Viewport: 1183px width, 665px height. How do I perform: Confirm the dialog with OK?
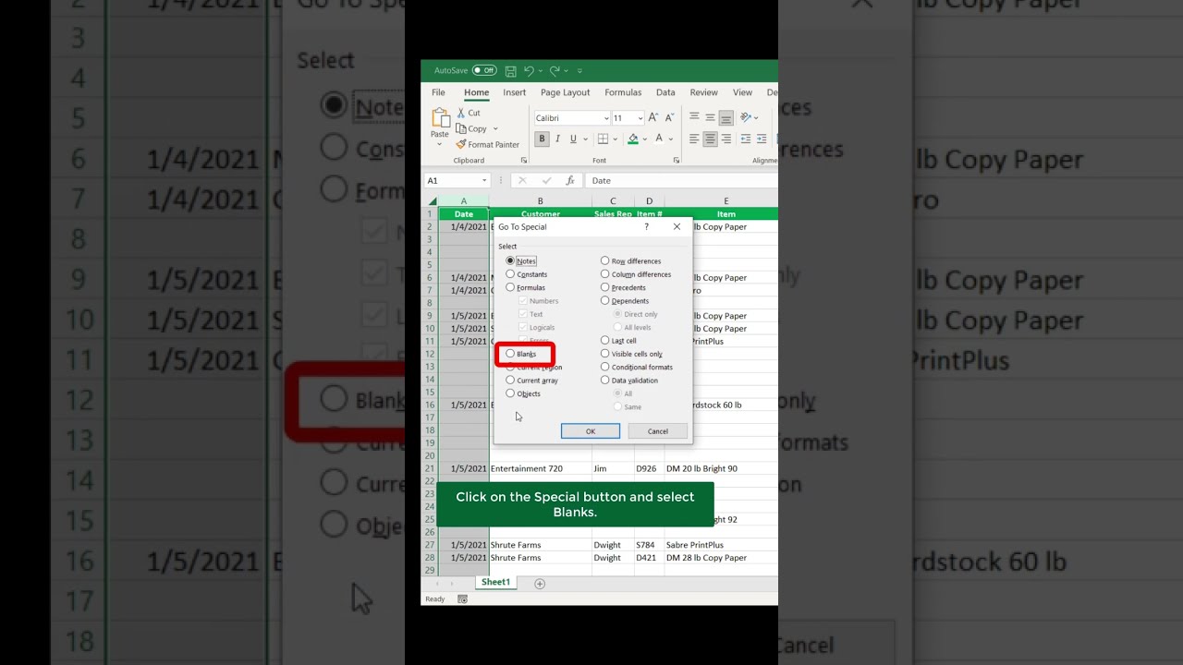(x=591, y=431)
